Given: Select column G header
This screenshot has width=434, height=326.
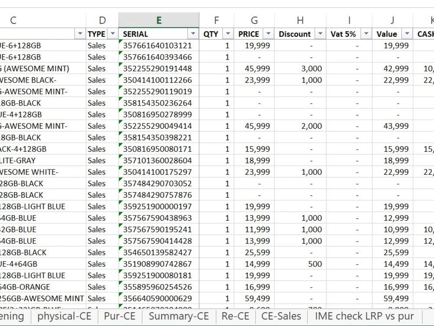Looking at the screenshot, I should tap(254, 20).
